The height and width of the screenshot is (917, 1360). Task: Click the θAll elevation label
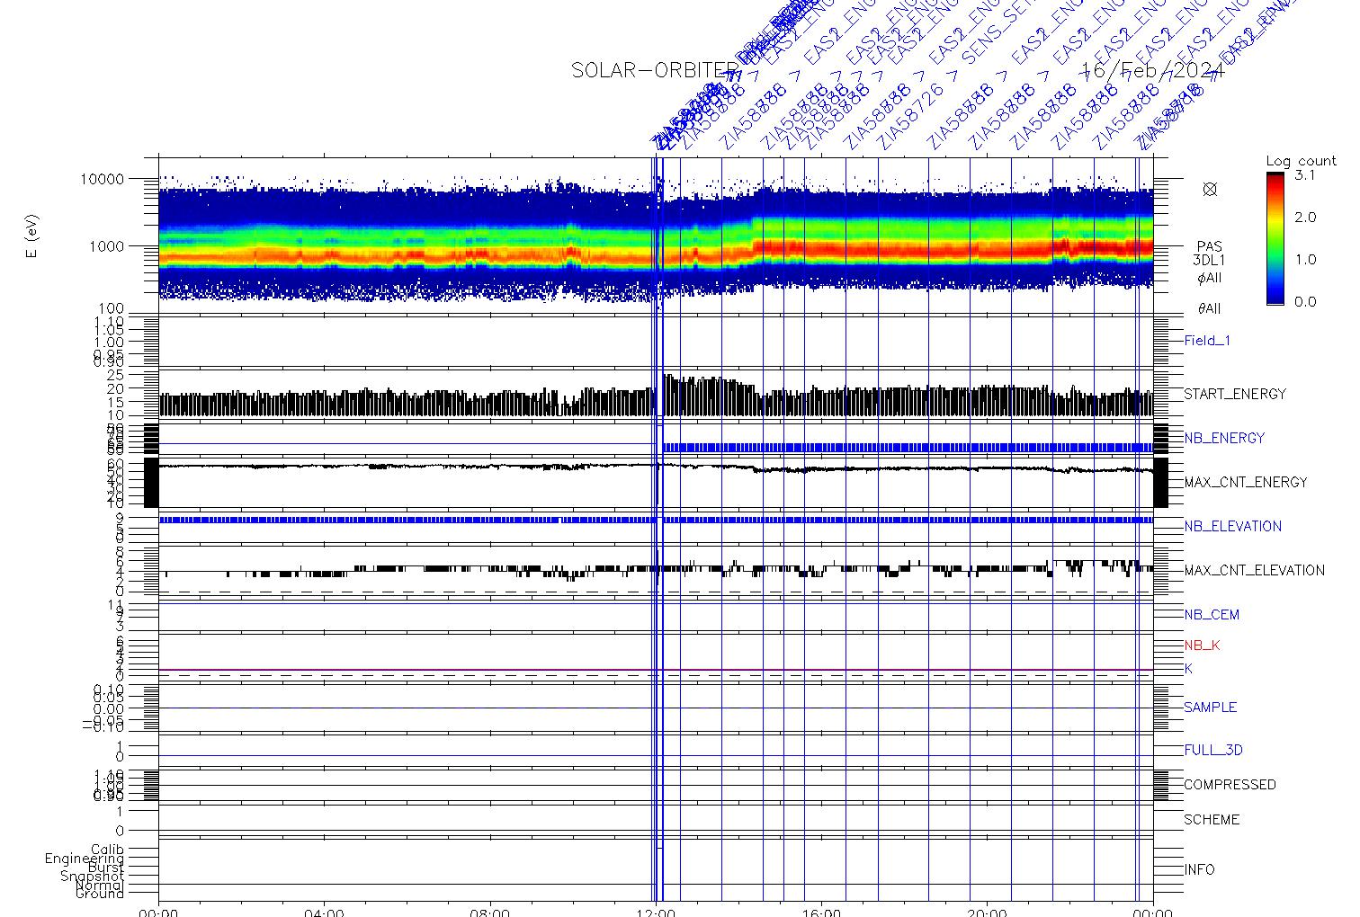coord(1210,308)
